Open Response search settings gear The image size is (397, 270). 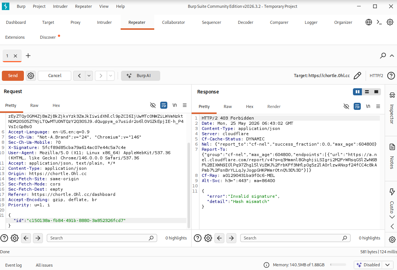coord(208,238)
